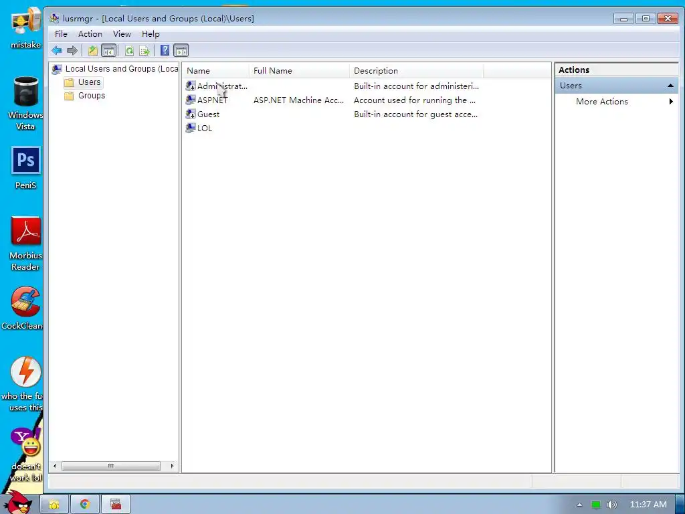Select the ASPNET user account icon
This screenshot has height=514, width=685.
tap(191, 100)
